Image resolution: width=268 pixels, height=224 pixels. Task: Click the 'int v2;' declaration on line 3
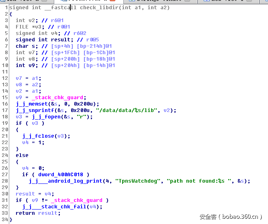[x=27, y=20]
